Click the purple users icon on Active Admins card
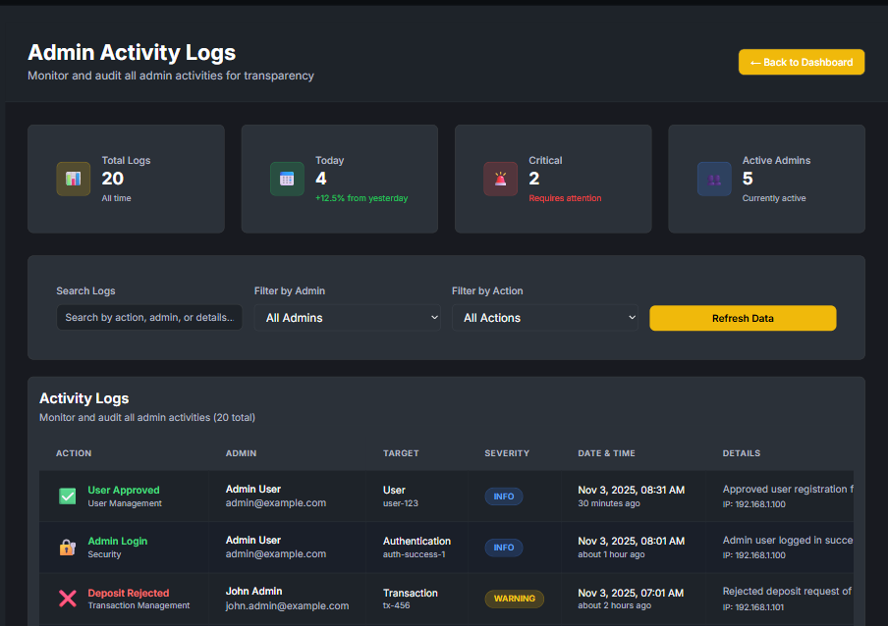888x626 pixels. click(713, 179)
